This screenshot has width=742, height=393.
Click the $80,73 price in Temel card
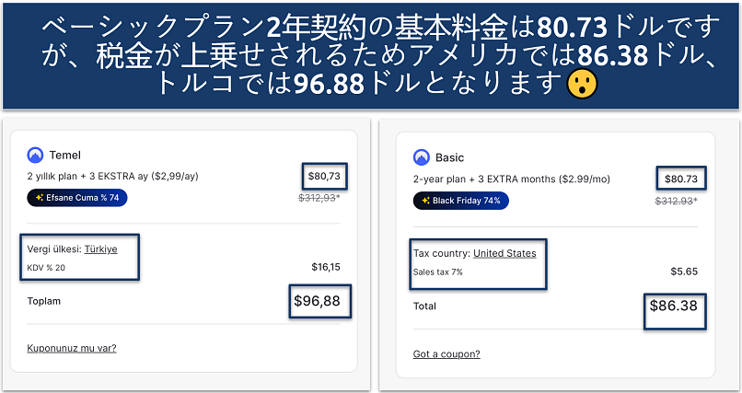click(321, 175)
